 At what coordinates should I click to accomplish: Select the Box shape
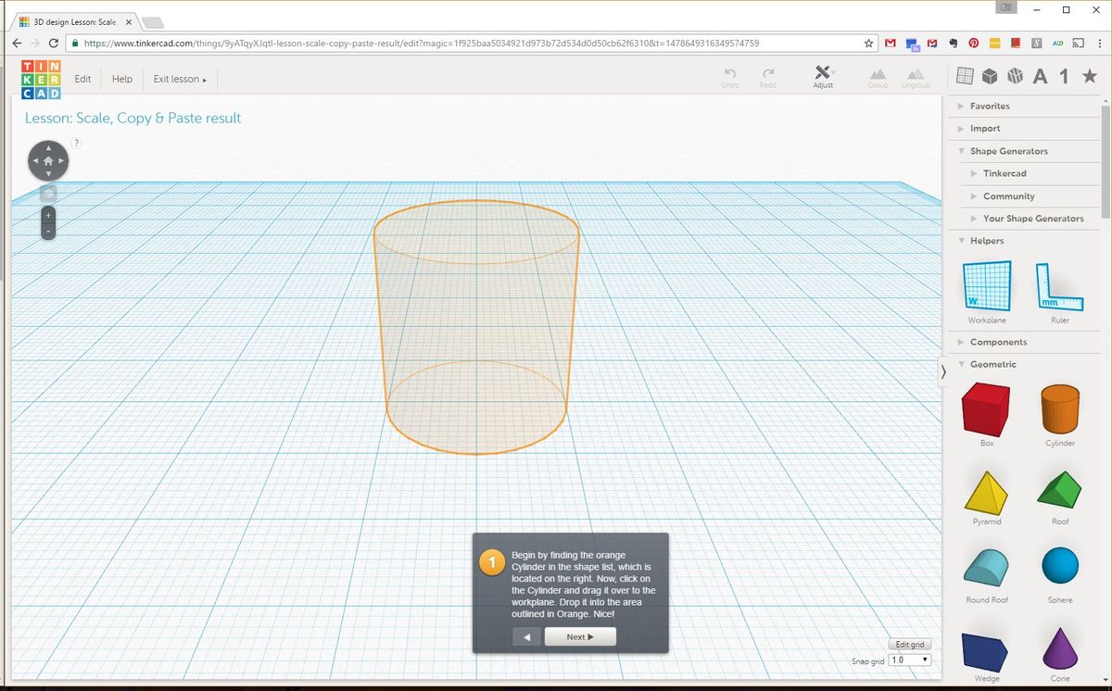click(985, 410)
